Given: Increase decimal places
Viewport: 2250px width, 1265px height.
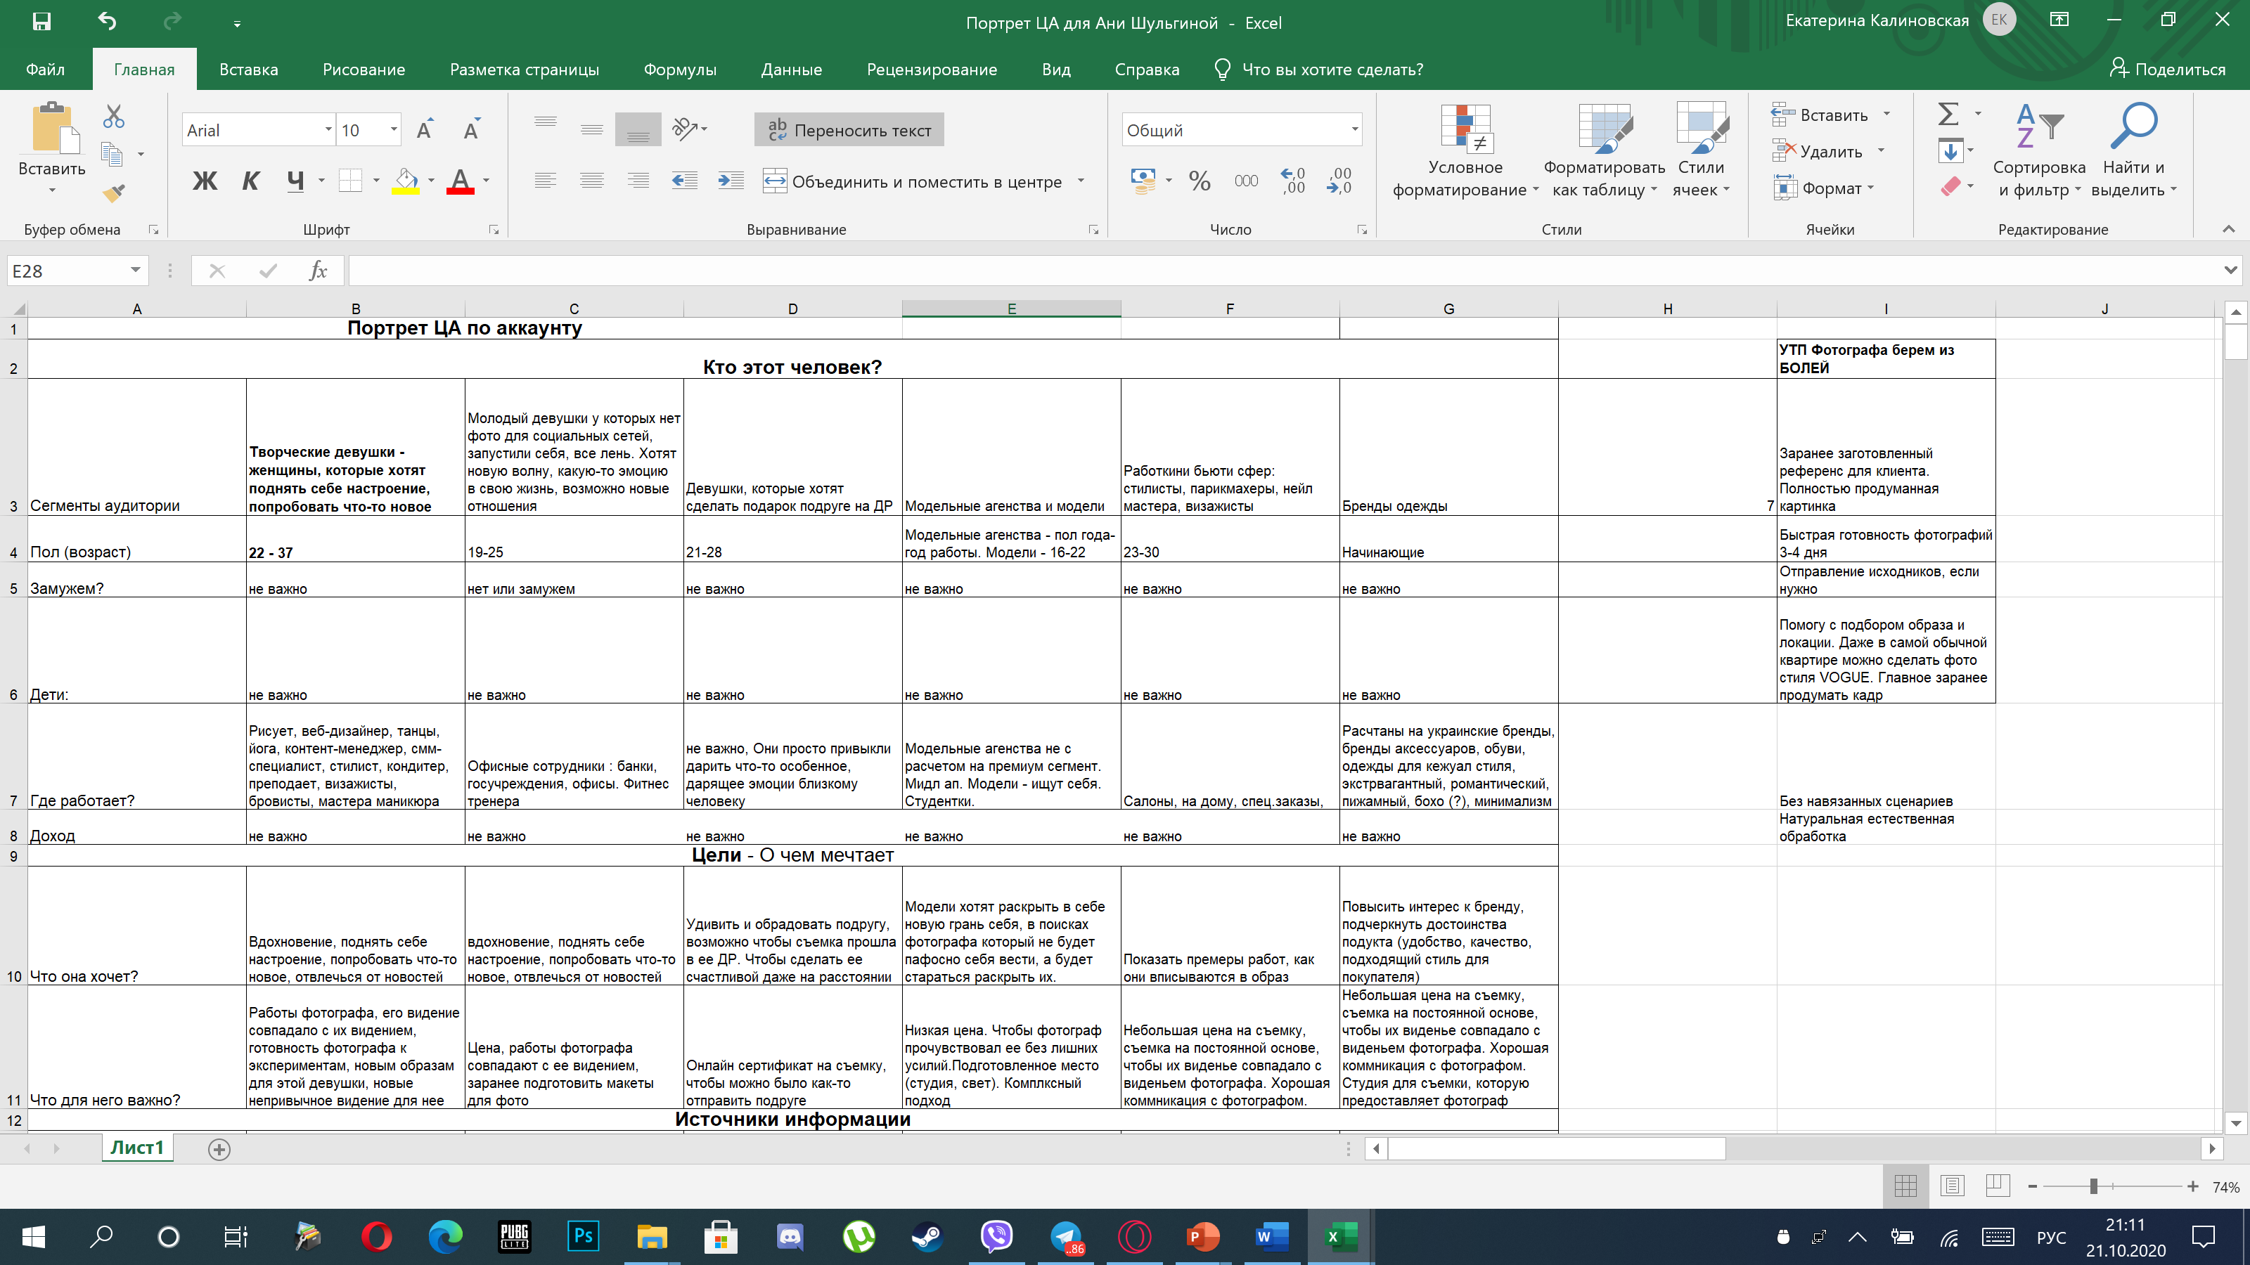Looking at the screenshot, I should tap(1293, 181).
